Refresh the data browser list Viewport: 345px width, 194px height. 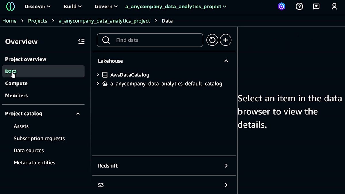tap(212, 40)
